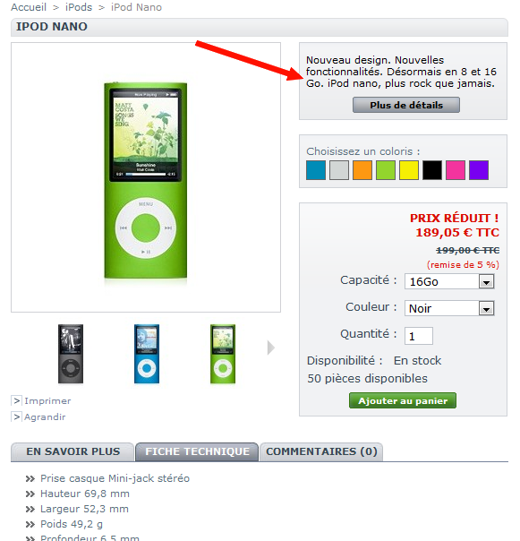Click the next-thumbnails arrow in the gallery
Viewport: 520px width, 541px height.
(x=271, y=348)
